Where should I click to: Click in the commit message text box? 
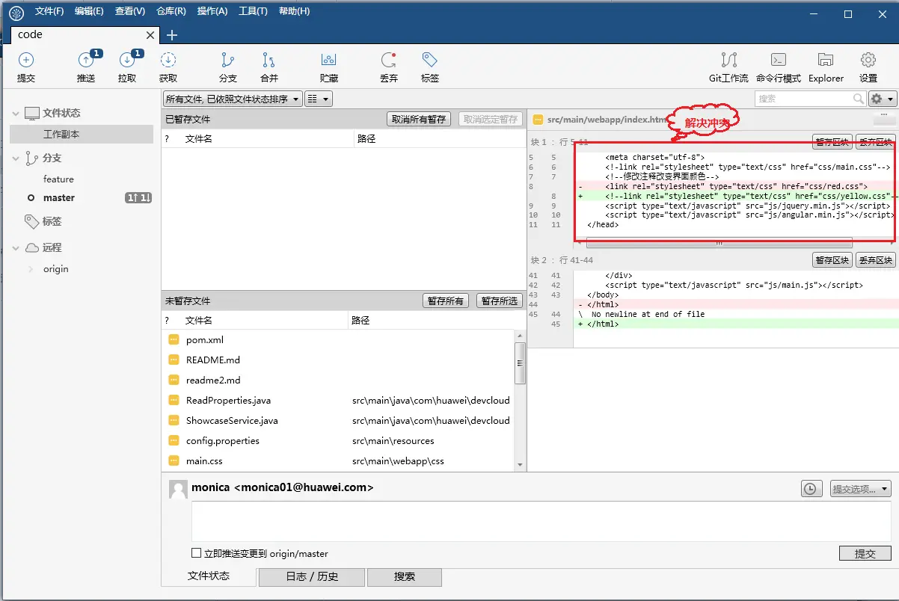point(541,522)
